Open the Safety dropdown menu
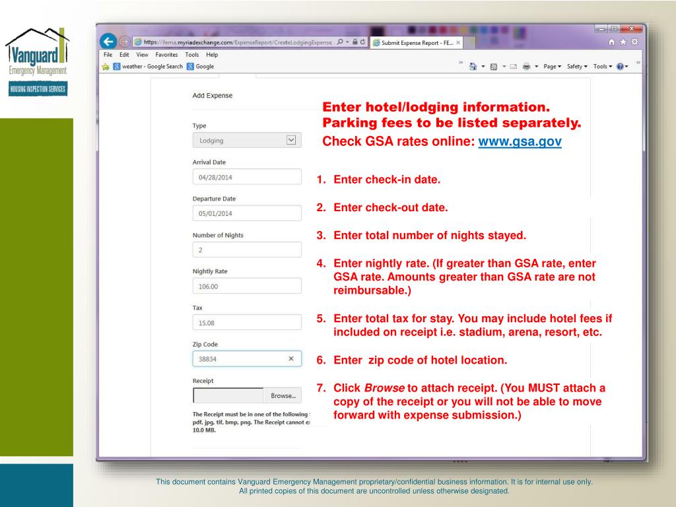 coord(577,67)
